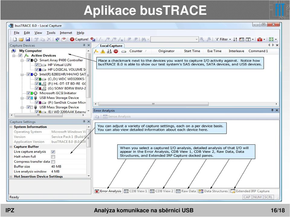Toggle the WDC WD3200KS drive checkbox

[x=37, y=79]
